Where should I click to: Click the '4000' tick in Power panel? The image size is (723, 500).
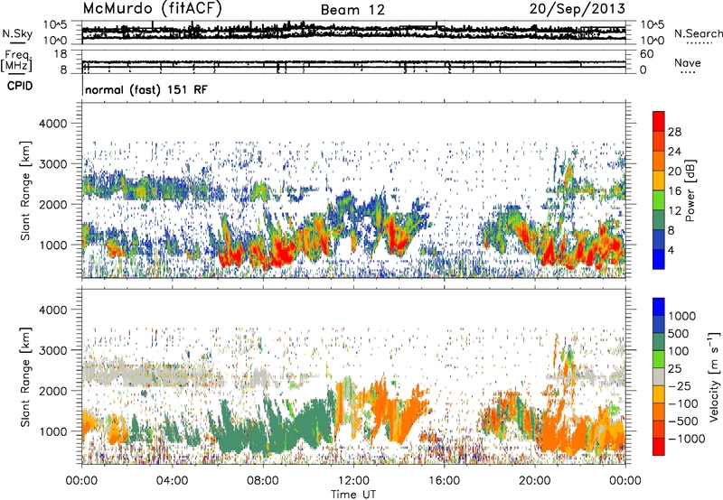(x=53, y=124)
